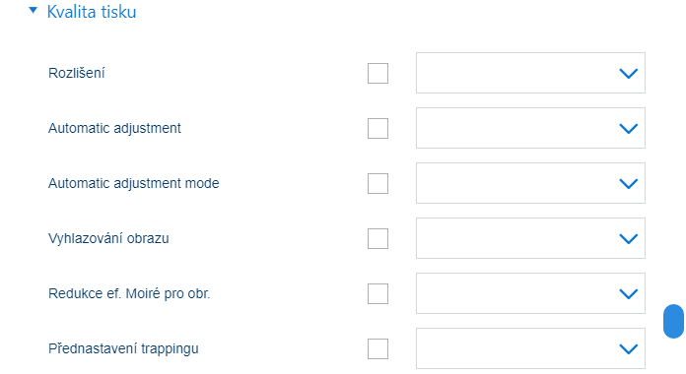The image size is (686, 374).
Task: Click the Přednastavení trappingu combo box
Action: (x=530, y=348)
